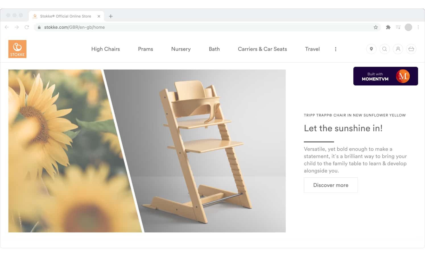Reload the page

pos(27,27)
